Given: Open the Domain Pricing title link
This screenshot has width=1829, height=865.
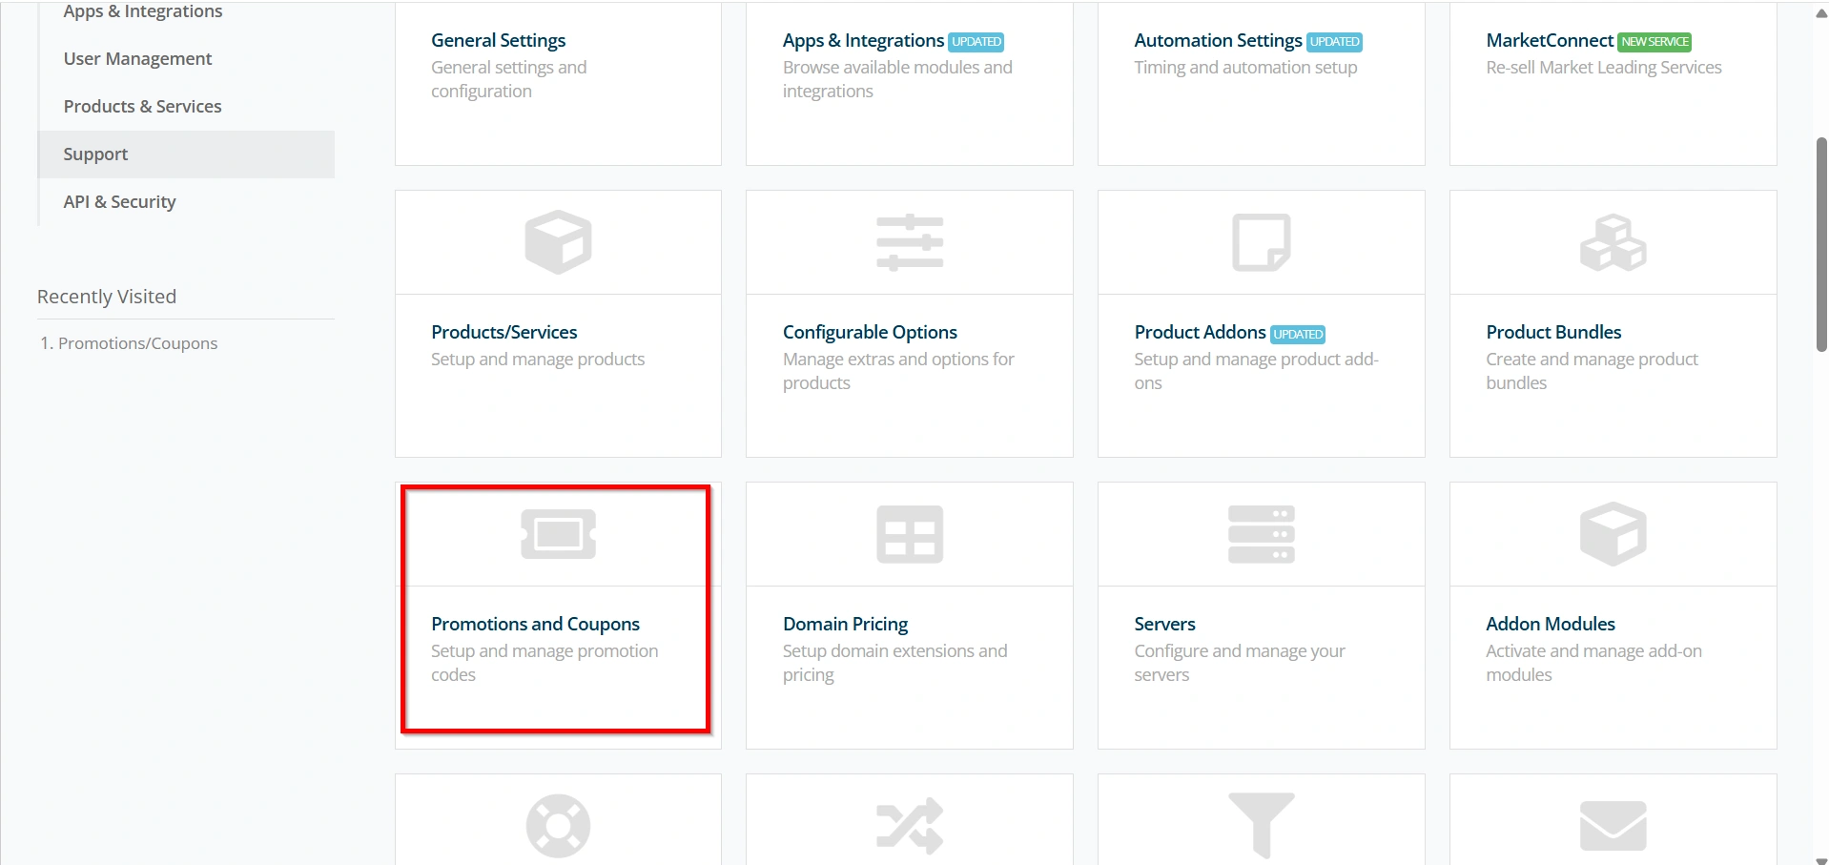Looking at the screenshot, I should pyautogui.click(x=845, y=624).
